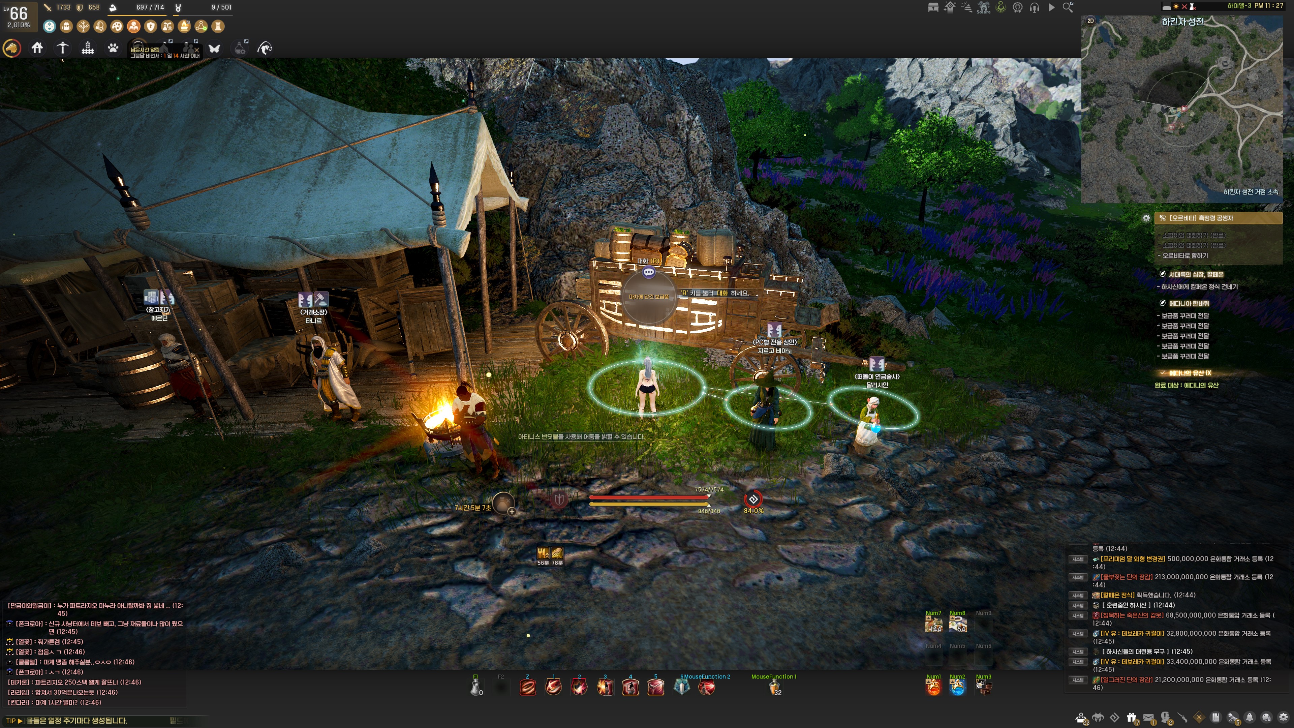Click the magnifying glass search icon
This screenshot has height=728, width=1294.
tap(1068, 7)
